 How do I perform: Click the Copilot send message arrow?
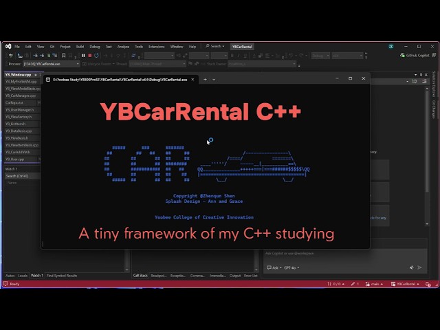419,267
